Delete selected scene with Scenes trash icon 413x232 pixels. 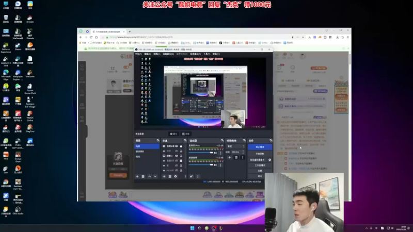point(143,176)
